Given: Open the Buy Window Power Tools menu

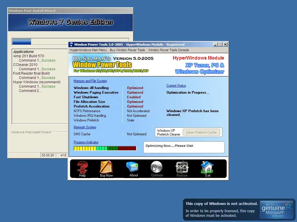Looking at the screenshot, I should (127, 50).
